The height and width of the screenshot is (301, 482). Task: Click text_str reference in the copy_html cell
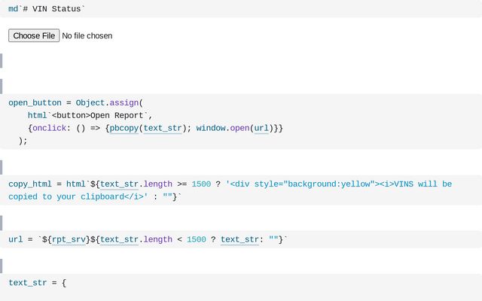(x=119, y=184)
